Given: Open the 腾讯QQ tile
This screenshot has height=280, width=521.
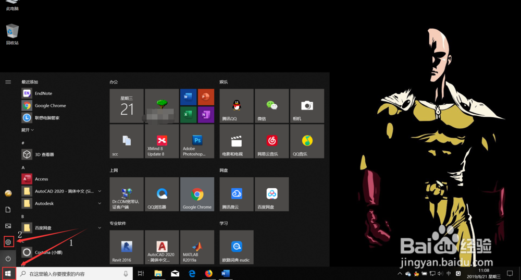Looking at the screenshot, I should click(x=236, y=106).
